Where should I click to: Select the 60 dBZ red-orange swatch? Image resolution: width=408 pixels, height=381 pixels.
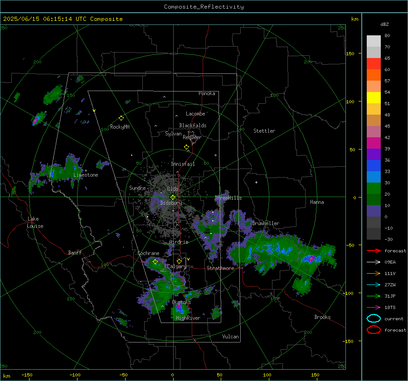coord(374,64)
